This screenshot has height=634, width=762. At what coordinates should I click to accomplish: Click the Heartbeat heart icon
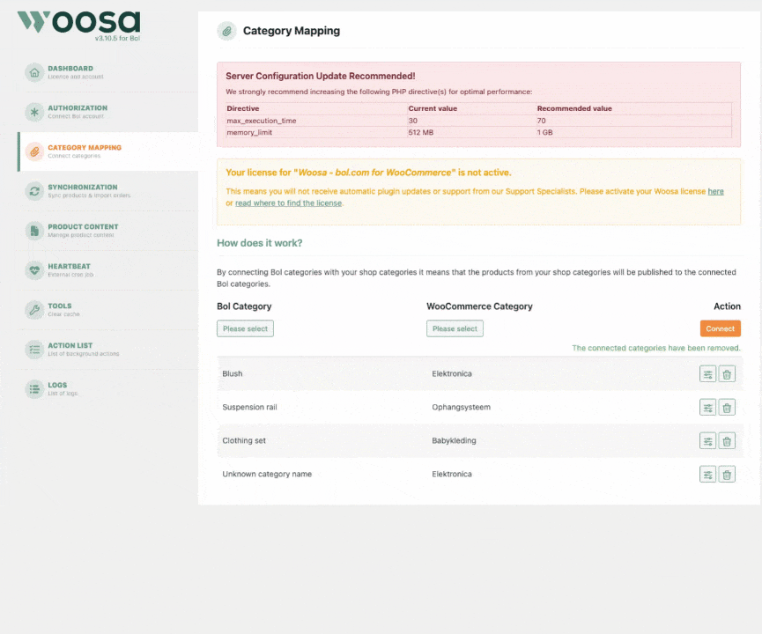tap(34, 270)
